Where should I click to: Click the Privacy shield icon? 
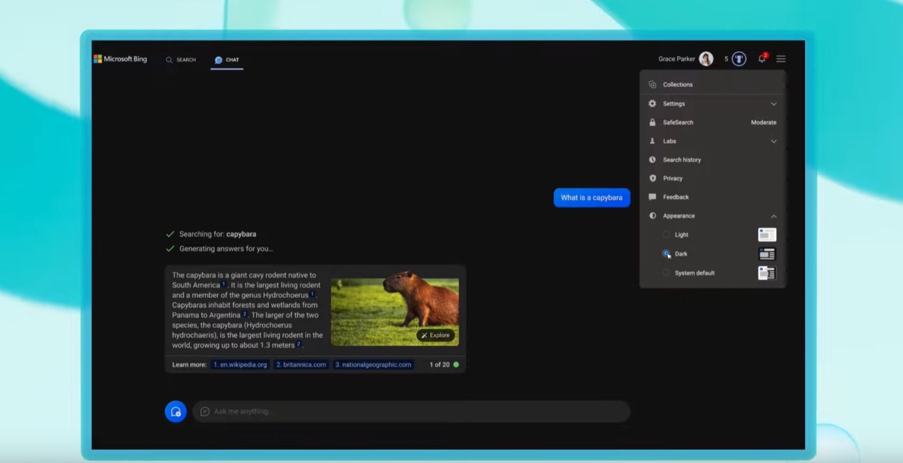pos(652,178)
